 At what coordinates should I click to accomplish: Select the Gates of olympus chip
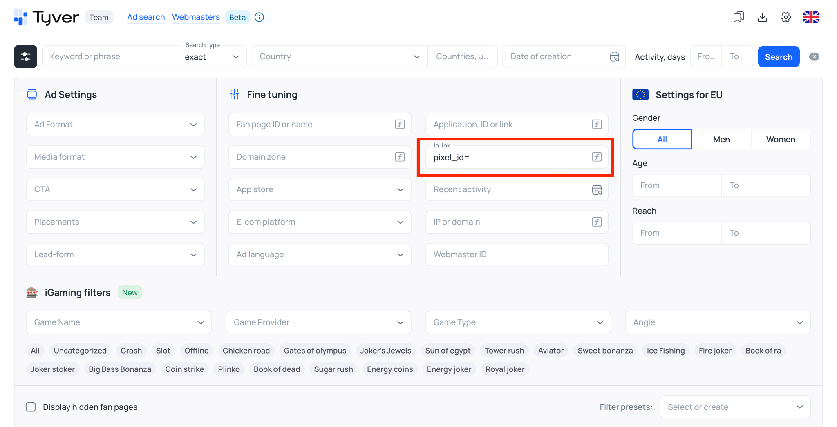[x=315, y=351]
